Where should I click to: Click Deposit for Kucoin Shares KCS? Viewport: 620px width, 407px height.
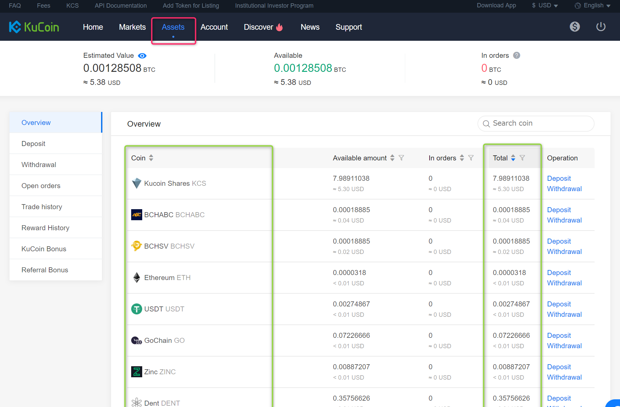(x=559, y=178)
